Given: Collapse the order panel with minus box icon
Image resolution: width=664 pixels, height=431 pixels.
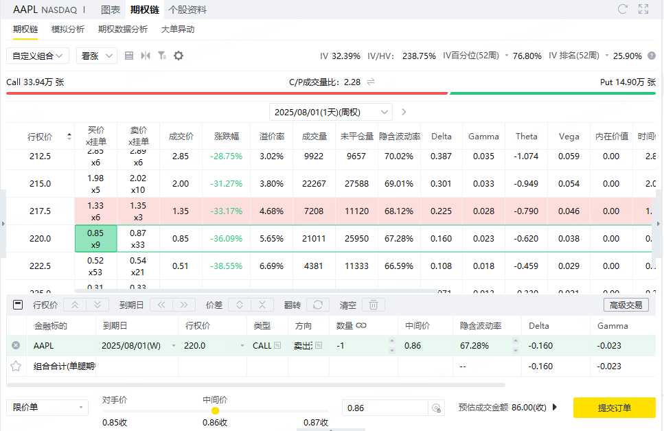Looking at the screenshot, I should [18, 305].
